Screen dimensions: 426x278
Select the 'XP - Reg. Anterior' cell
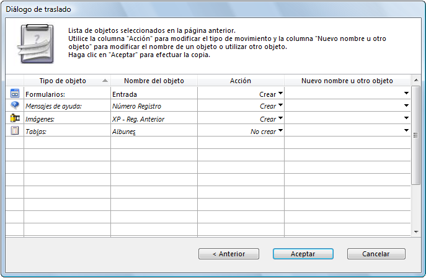154,119
